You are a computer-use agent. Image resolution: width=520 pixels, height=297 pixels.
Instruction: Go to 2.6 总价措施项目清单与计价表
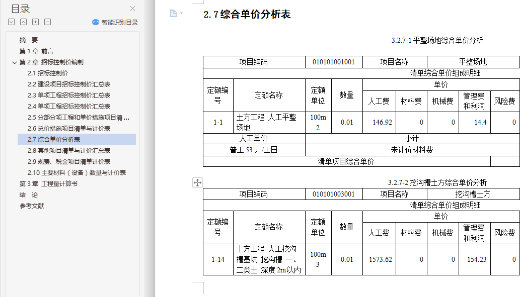(x=69, y=129)
